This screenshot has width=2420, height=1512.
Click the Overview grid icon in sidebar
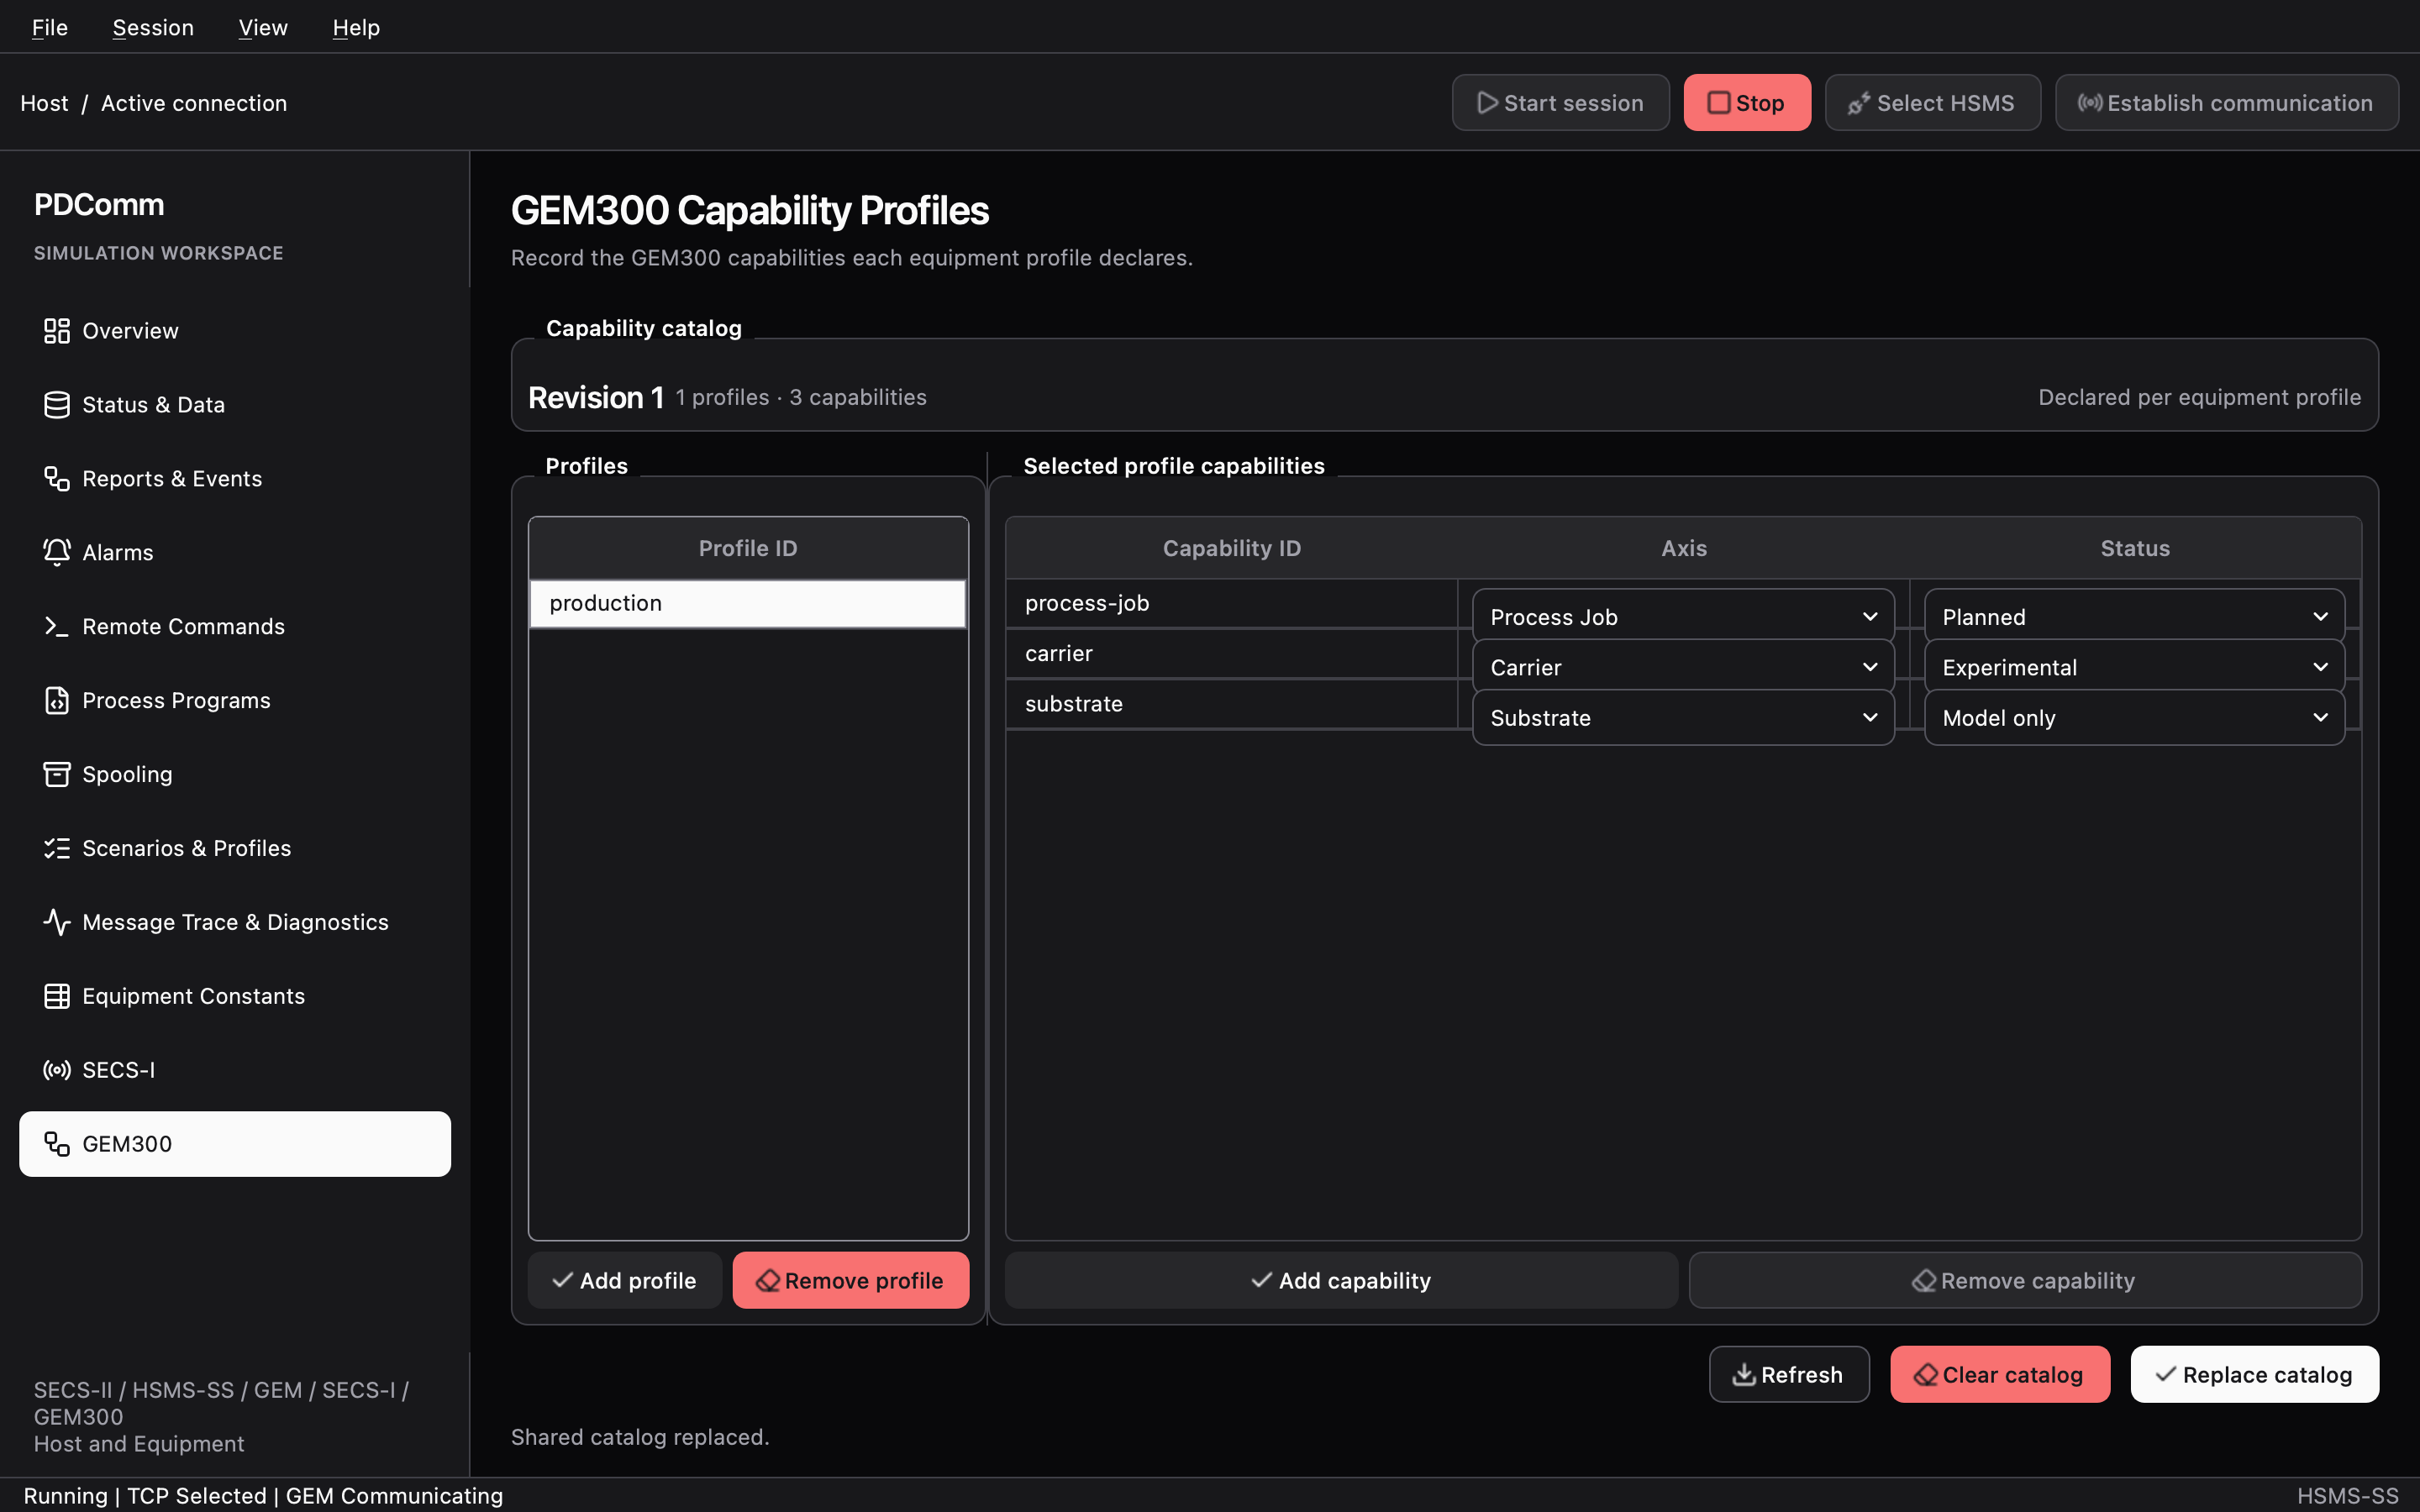coord(57,331)
